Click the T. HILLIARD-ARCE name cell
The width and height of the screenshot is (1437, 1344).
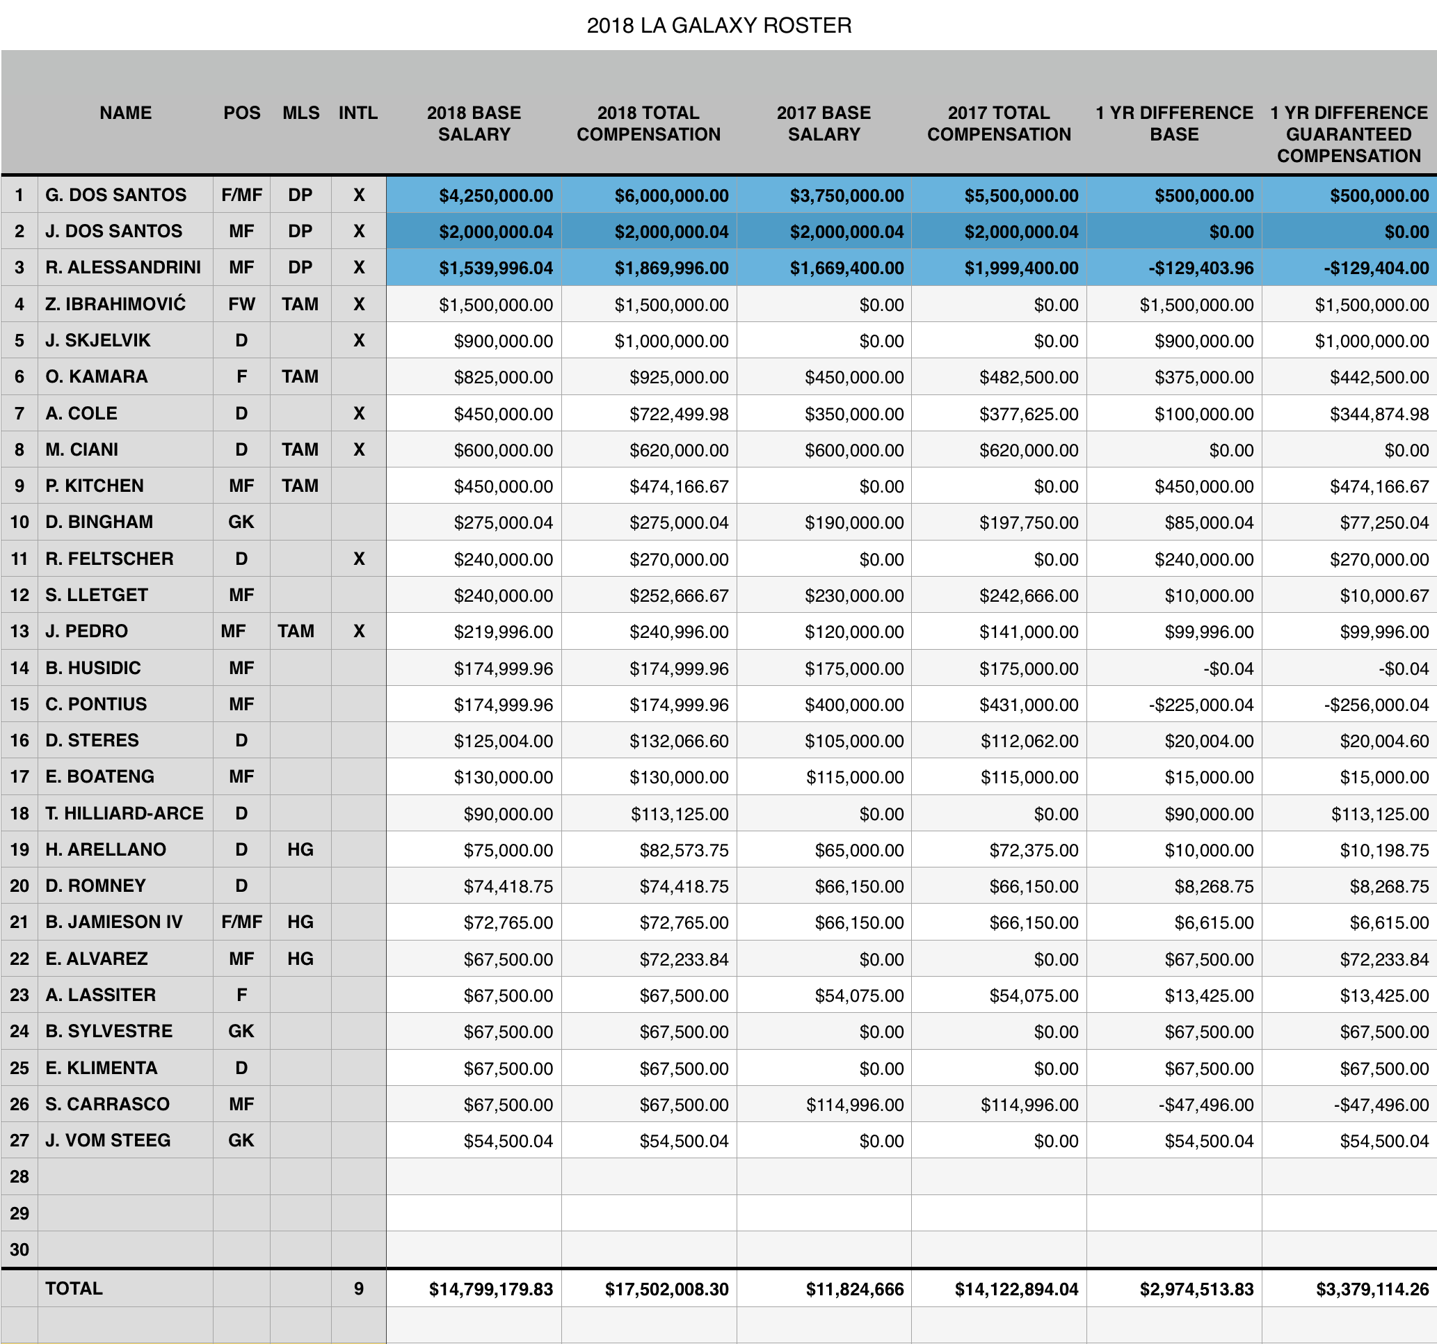tap(126, 813)
